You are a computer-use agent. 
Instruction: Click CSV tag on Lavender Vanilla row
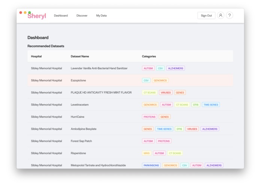[x=160, y=68]
